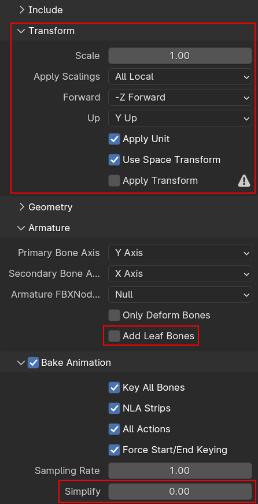Uncheck Apply Unit option
The image size is (258, 504).
point(114,139)
